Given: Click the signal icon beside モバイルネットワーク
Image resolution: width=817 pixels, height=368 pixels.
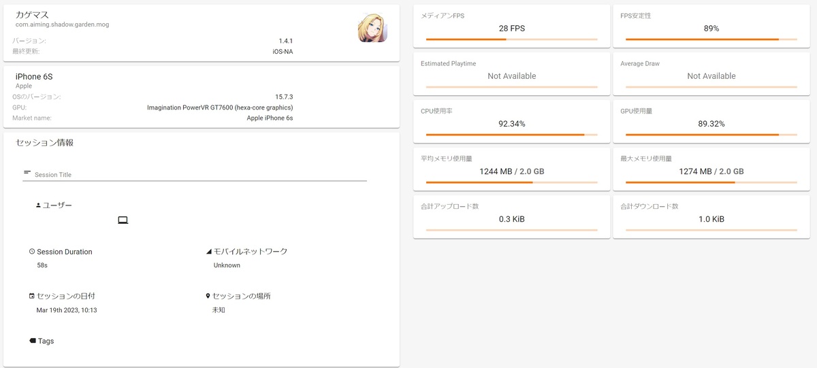Looking at the screenshot, I should click(x=208, y=252).
